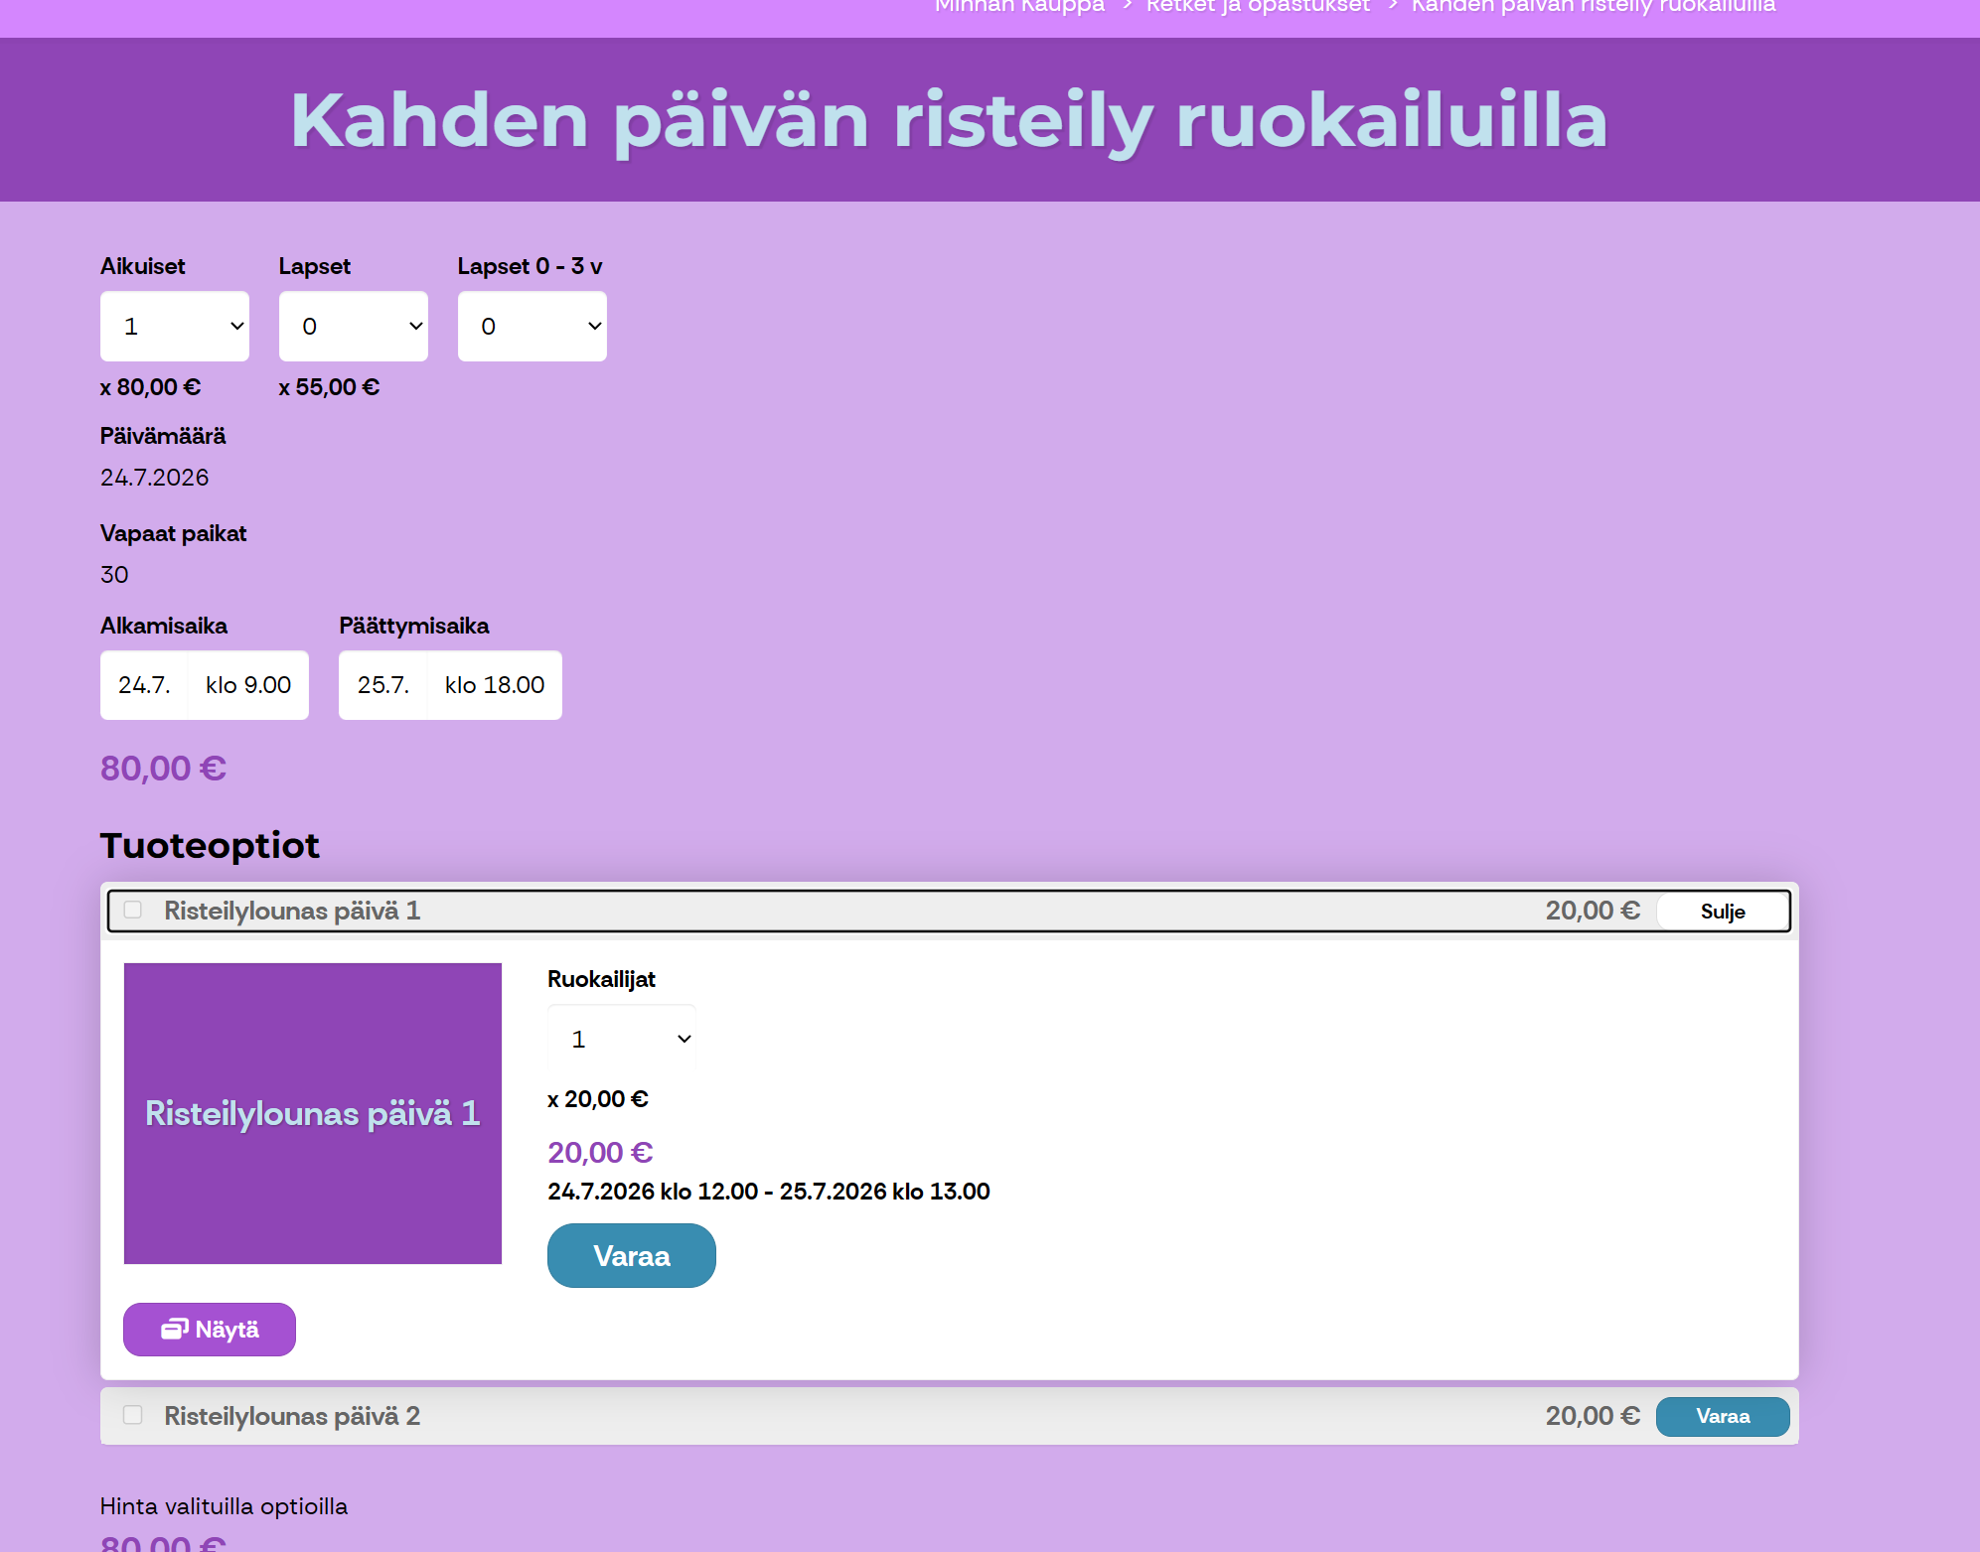
Task: Click the end time klo 18.00
Action: pyautogui.click(x=495, y=685)
